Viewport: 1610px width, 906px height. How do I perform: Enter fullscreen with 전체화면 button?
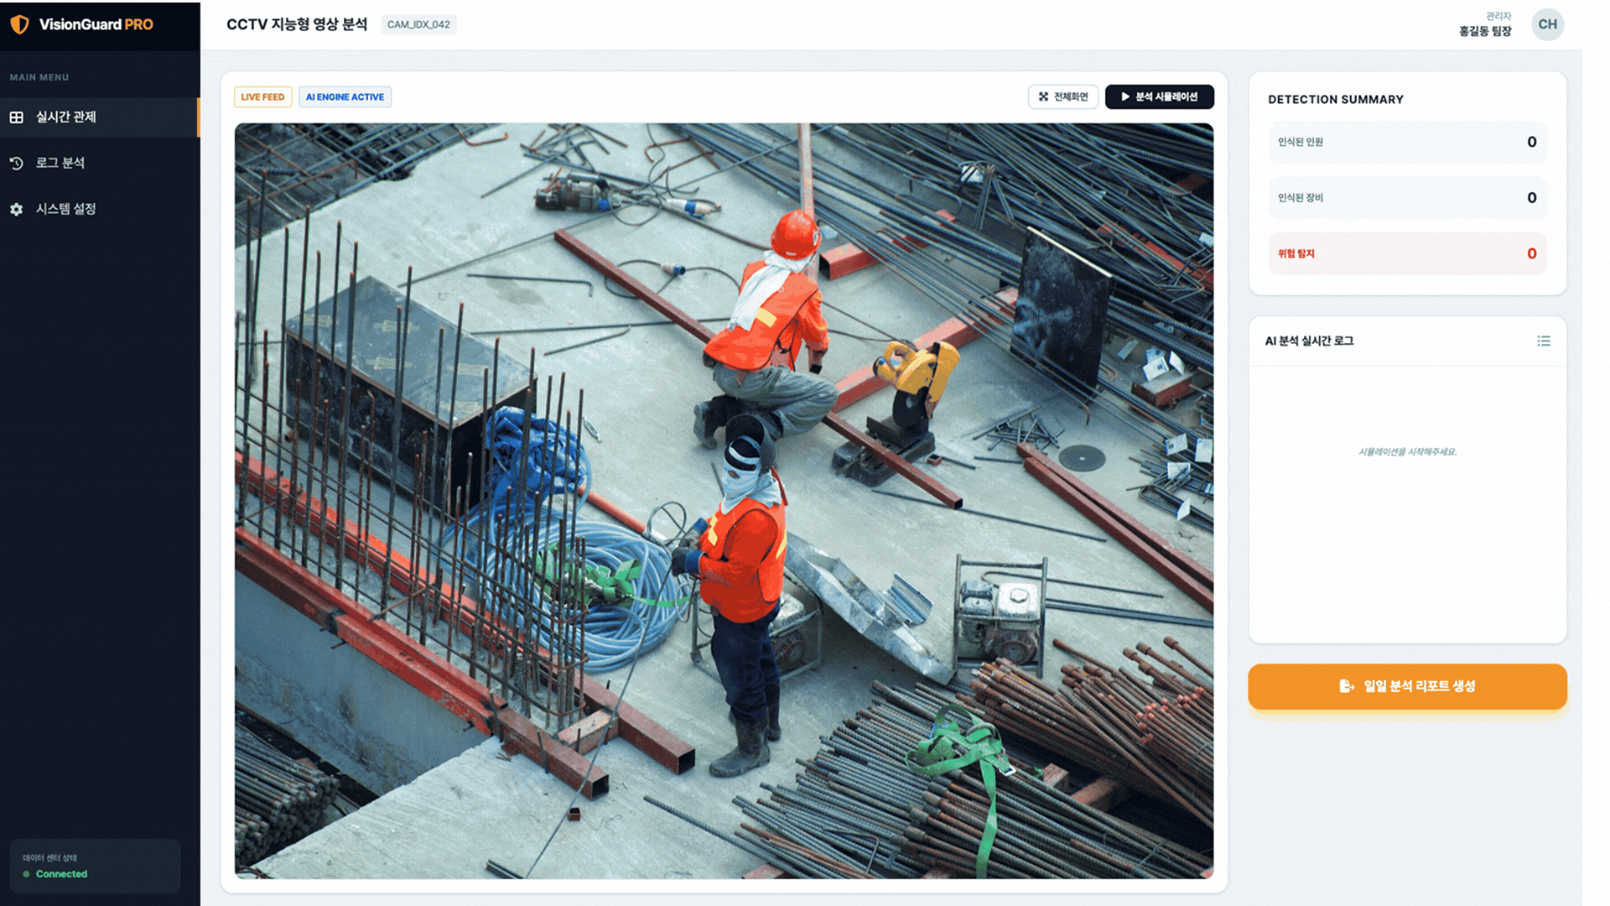pos(1062,96)
